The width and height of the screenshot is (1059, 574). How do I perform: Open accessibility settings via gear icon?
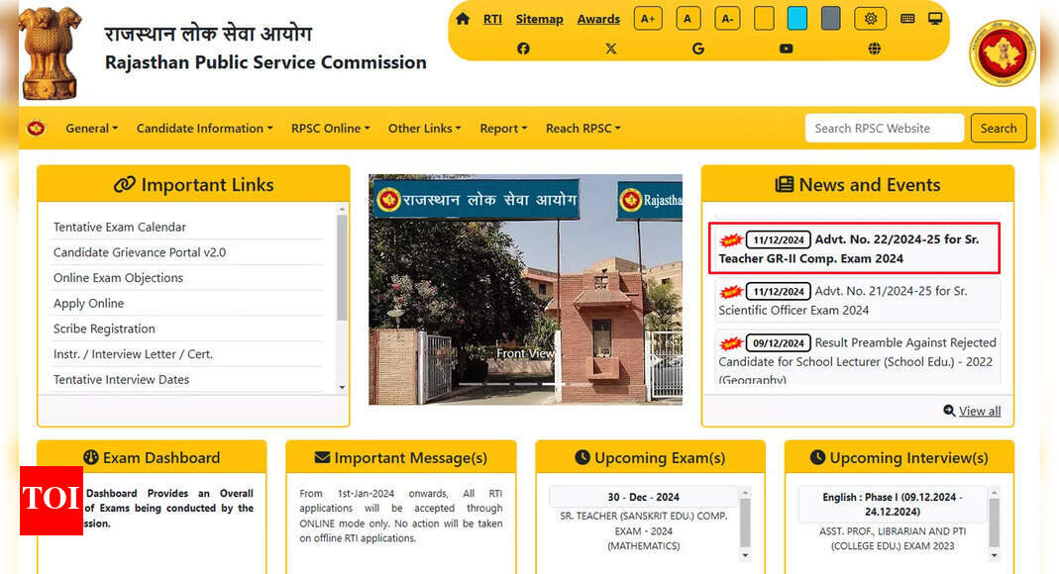871,18
